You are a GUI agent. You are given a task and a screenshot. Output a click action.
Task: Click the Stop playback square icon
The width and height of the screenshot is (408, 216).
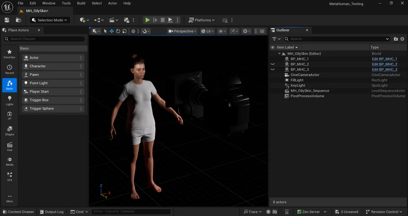click(163, 20)
